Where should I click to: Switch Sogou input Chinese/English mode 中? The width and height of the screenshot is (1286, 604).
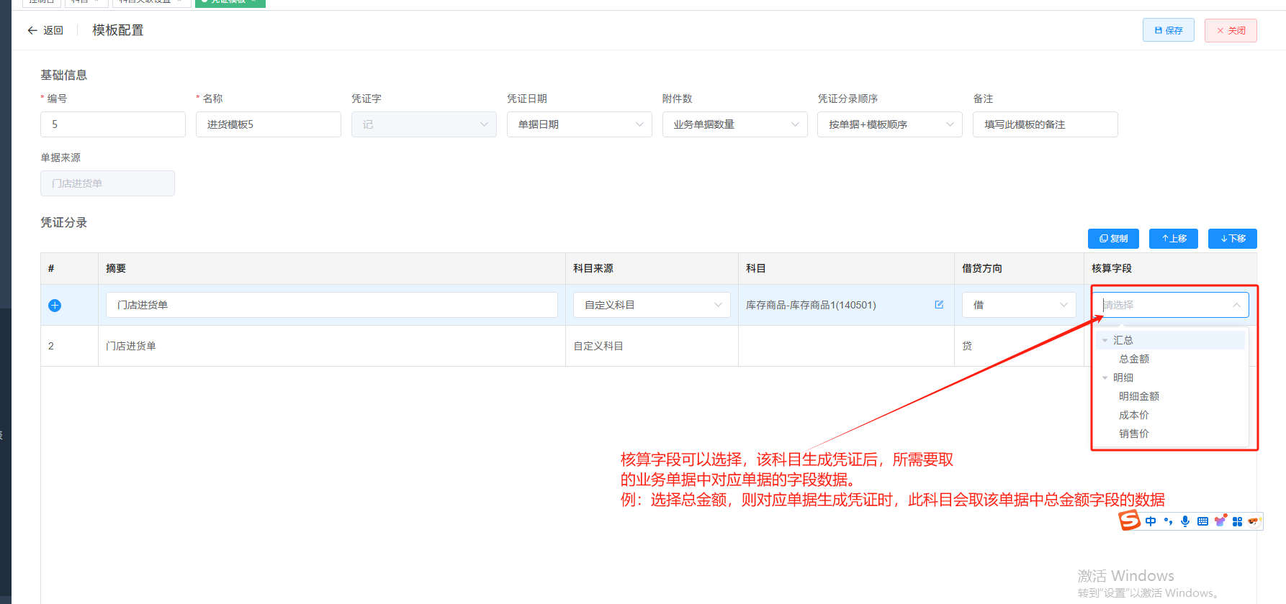(x=1151, y=521)
